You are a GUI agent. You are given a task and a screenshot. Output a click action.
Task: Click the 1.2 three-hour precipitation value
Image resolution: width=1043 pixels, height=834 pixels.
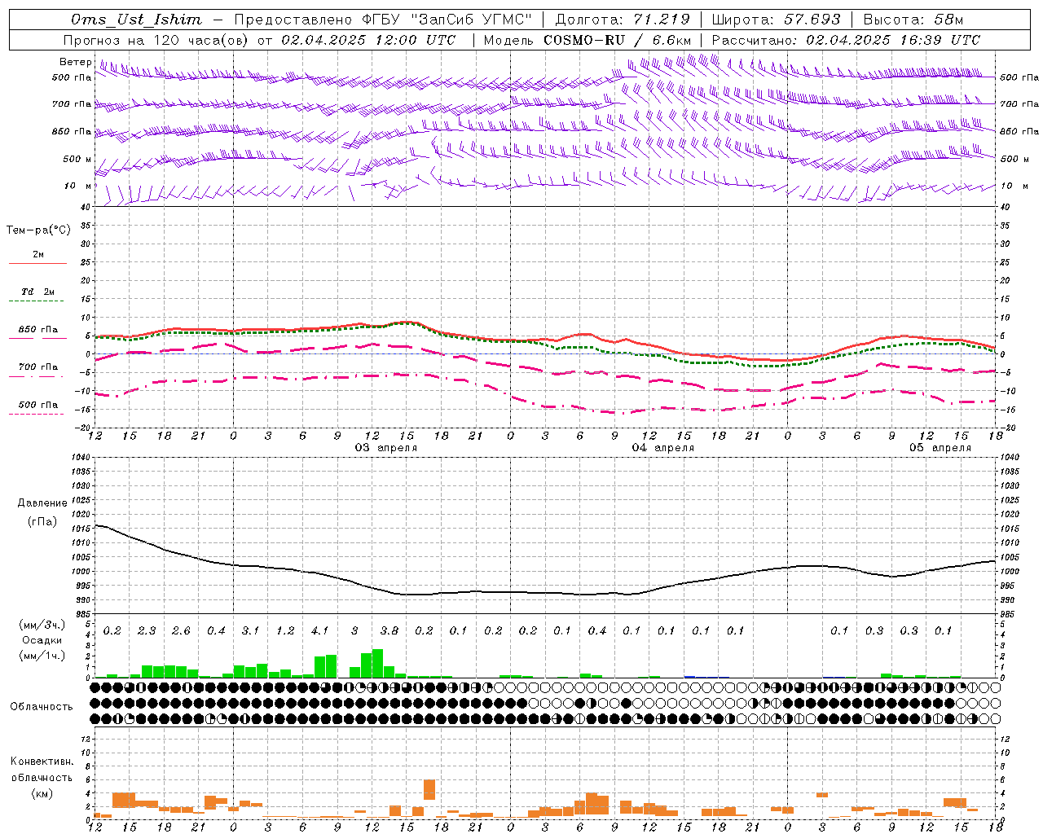(x=285, y=631)
